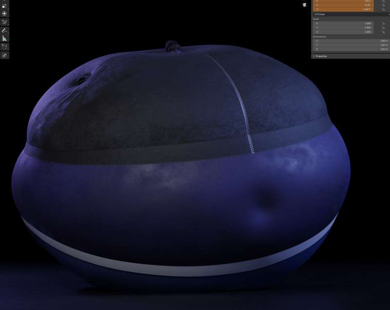Image resolution: width=390 pixels, height=310 pixels.
Task: Click the Scale Z value field
Action: tap(343, 32)
